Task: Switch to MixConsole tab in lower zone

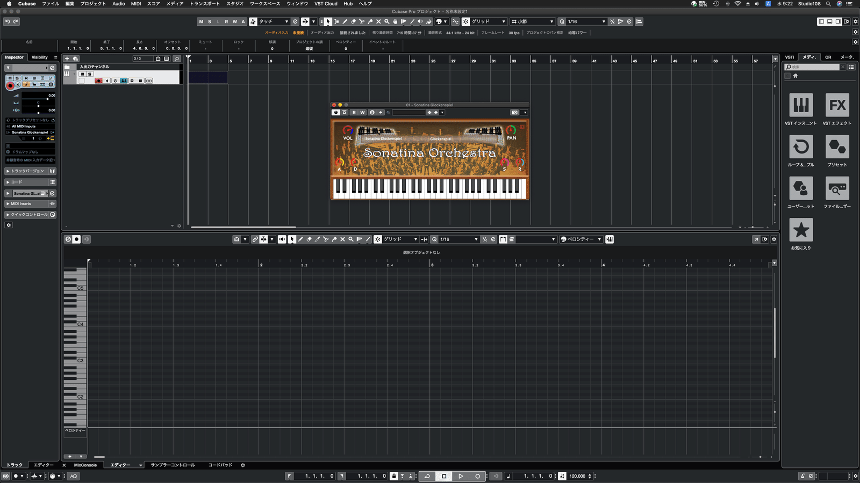Action: 85,465
